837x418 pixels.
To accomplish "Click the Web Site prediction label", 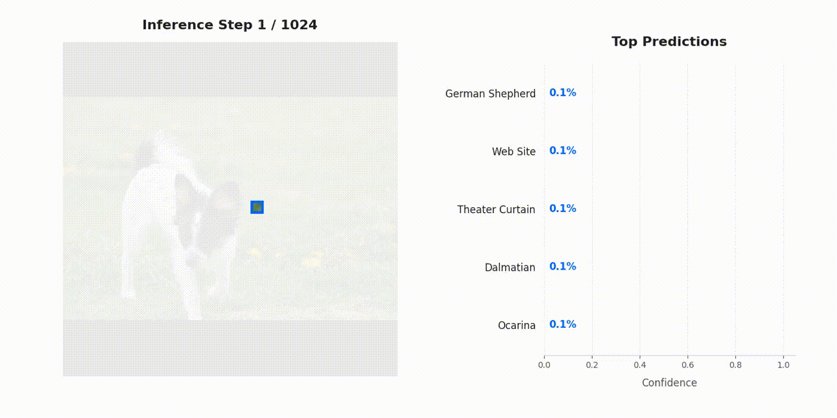I will 514,152.
